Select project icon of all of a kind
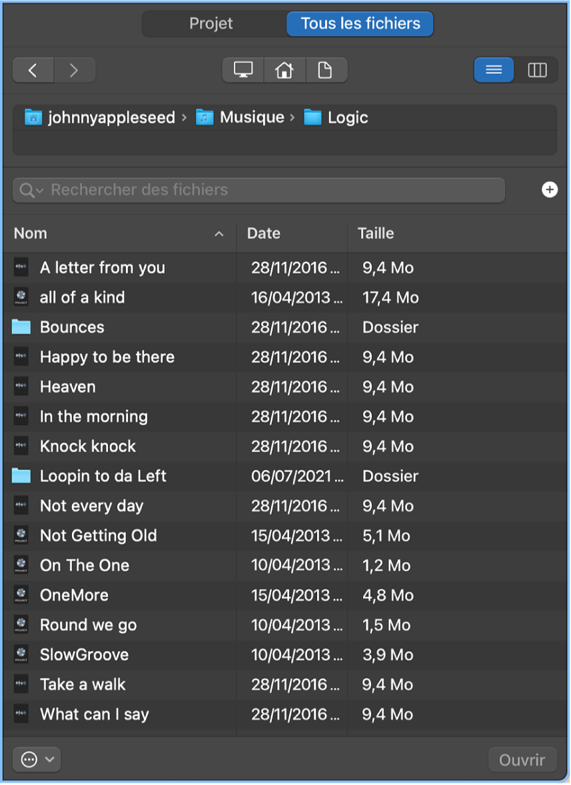Viewport: 571px width, 785px height. [x=21, y=297]
